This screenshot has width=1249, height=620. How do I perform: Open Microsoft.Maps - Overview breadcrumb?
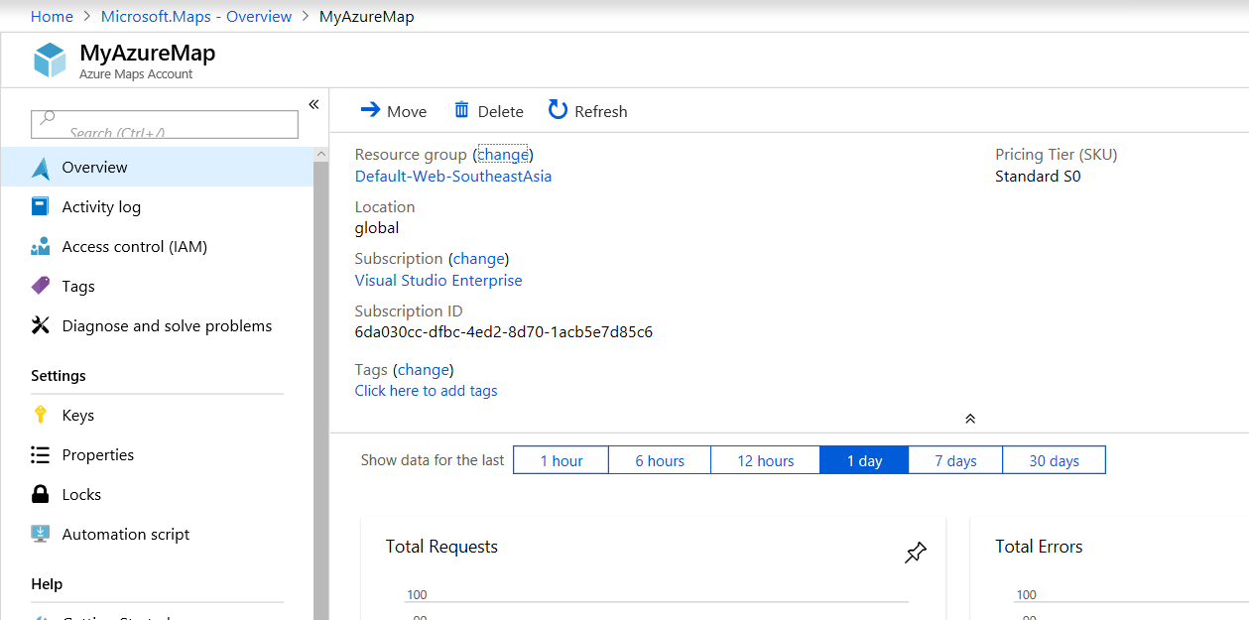(x=196, y=16)
